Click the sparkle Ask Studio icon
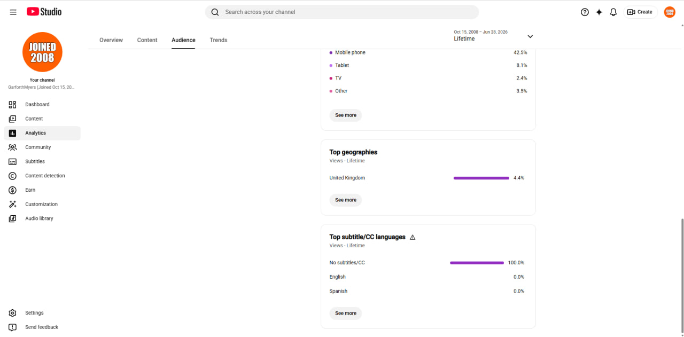This screenshot has width=684, height=337. tap(599, 12)
